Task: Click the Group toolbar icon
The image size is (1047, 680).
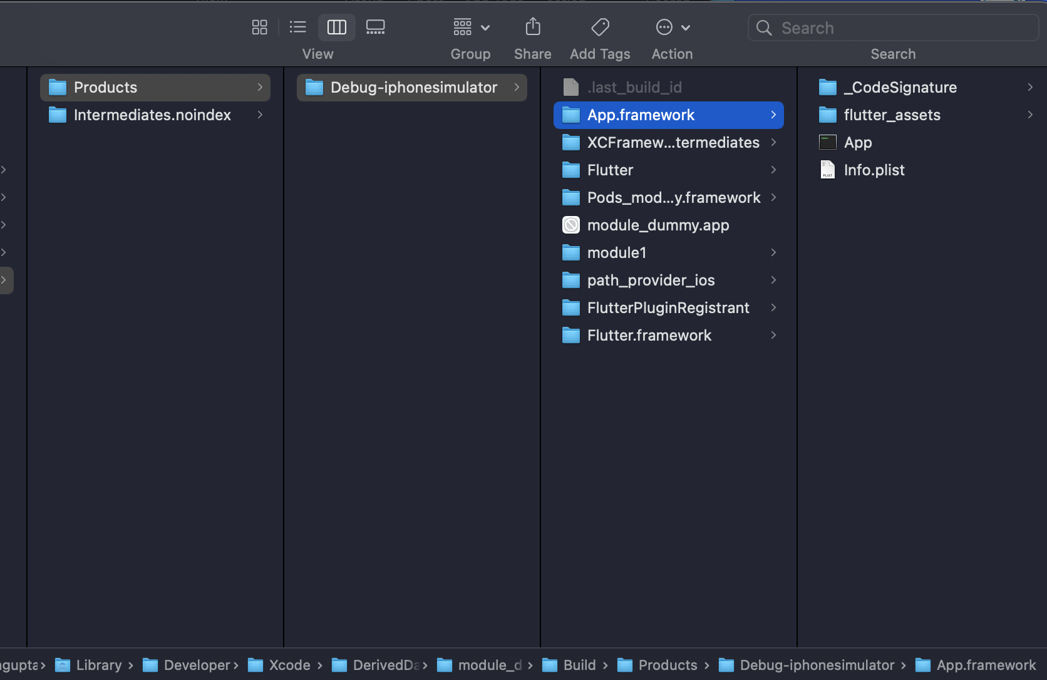Action: 462,27
